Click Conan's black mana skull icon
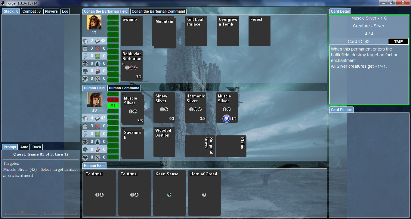 click(x=85, y=63)
